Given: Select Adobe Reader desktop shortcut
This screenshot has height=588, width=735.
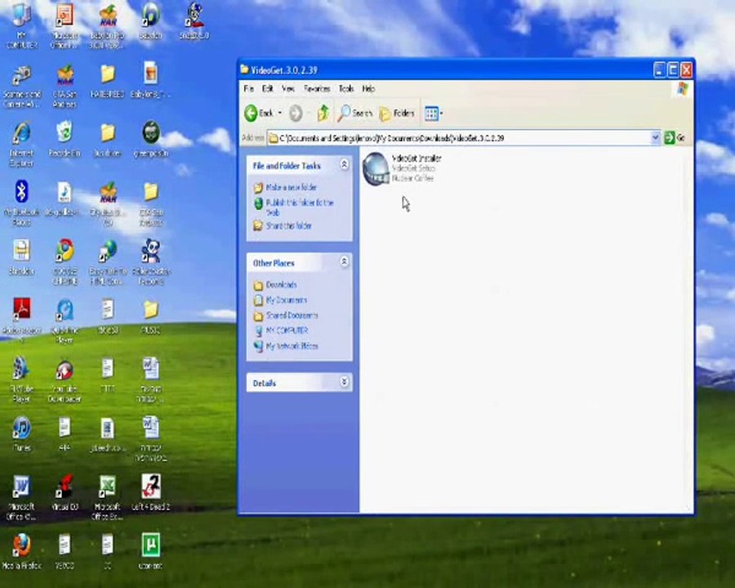Looking at the screenshot, I should [21, 320].
